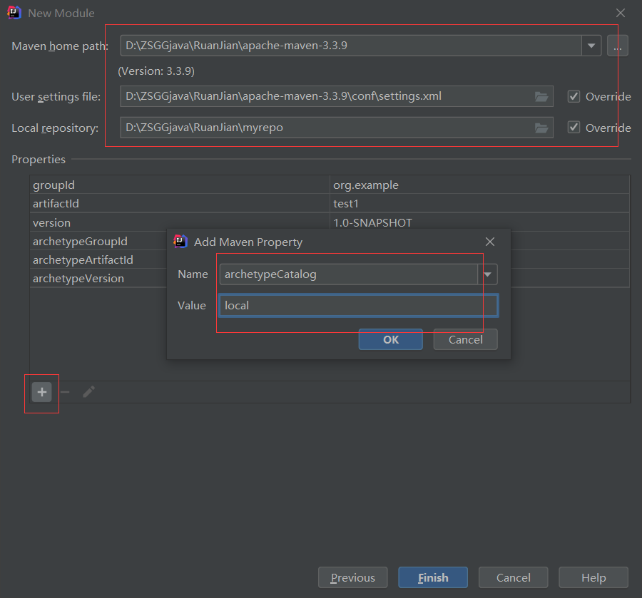Cancel the Add Maven Property dialog

click(x=466, y=339)
